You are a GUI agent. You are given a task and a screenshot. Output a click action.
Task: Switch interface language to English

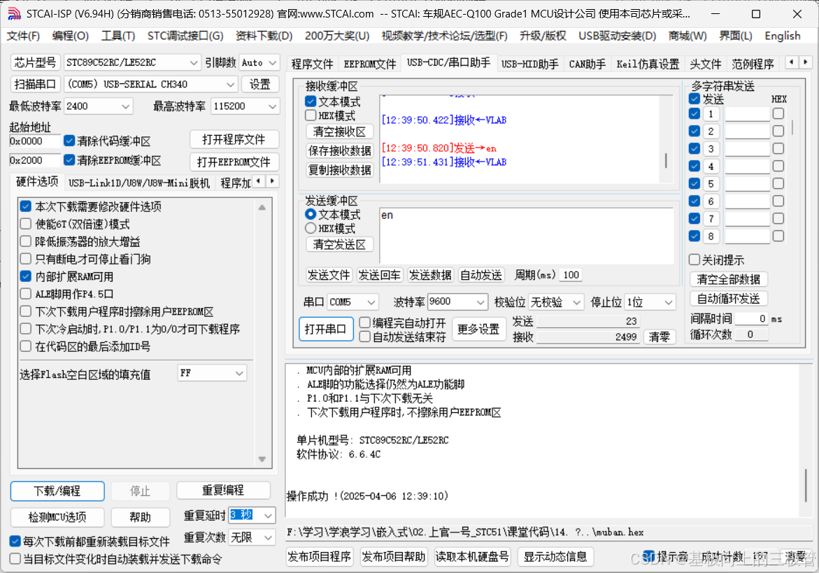click(782, 36)
